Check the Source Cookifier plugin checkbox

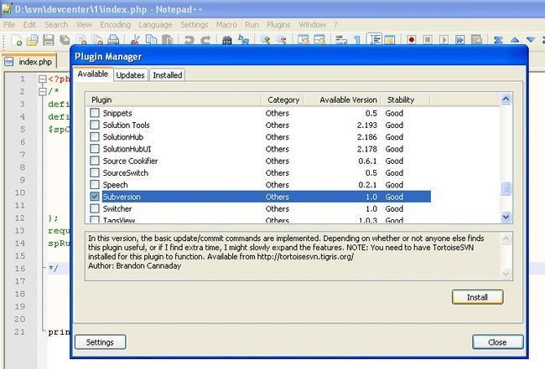(95, 161)
